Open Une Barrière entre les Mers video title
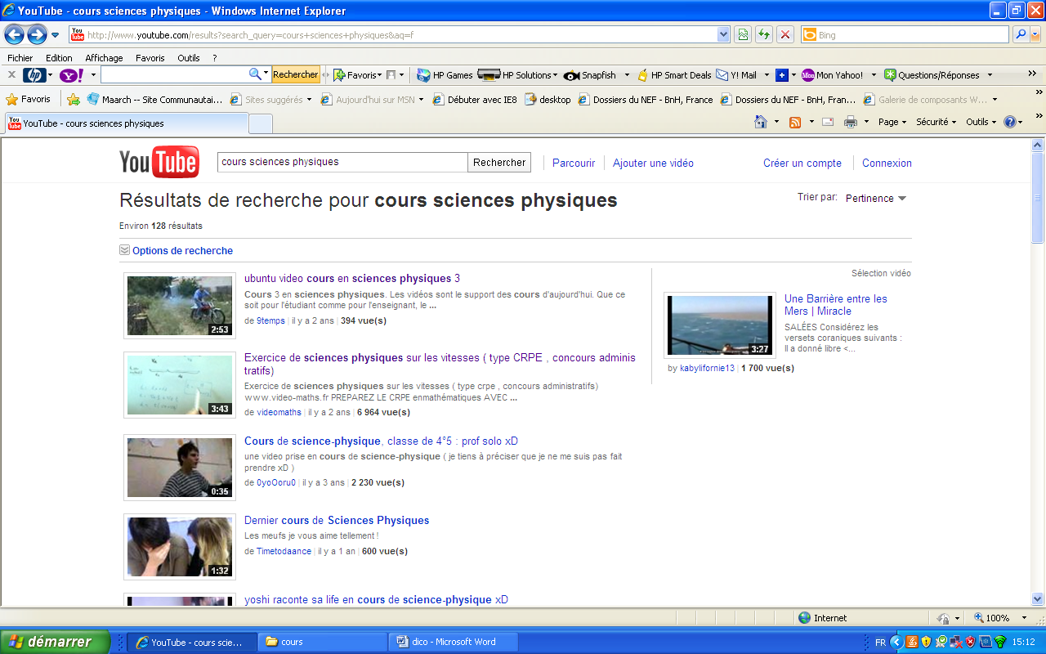Image resolution: width=1046 pixels, height=654 pixels. pos(836,305)
